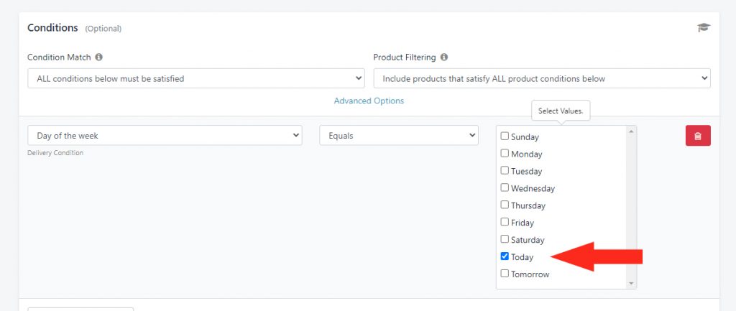This screenshot has width=736, height=311.
Task: Open the Equals operator dropdown
Action: click(399, 135)
